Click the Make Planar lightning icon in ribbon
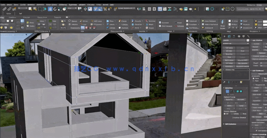 click(223, 22)
